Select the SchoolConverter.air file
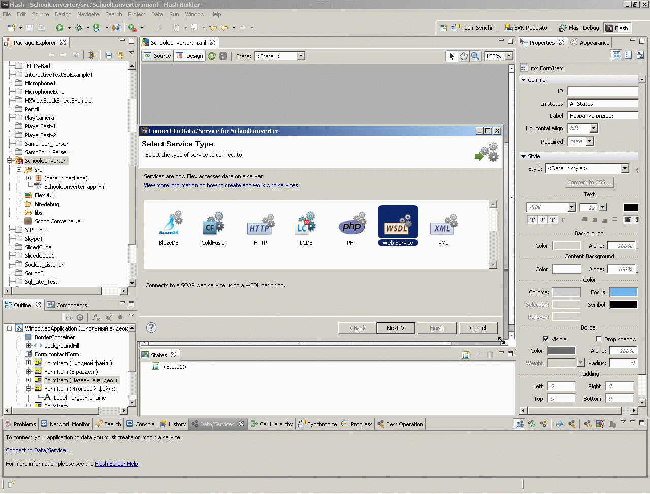Viewport: 650px width, 494px height. coord(59,221)
